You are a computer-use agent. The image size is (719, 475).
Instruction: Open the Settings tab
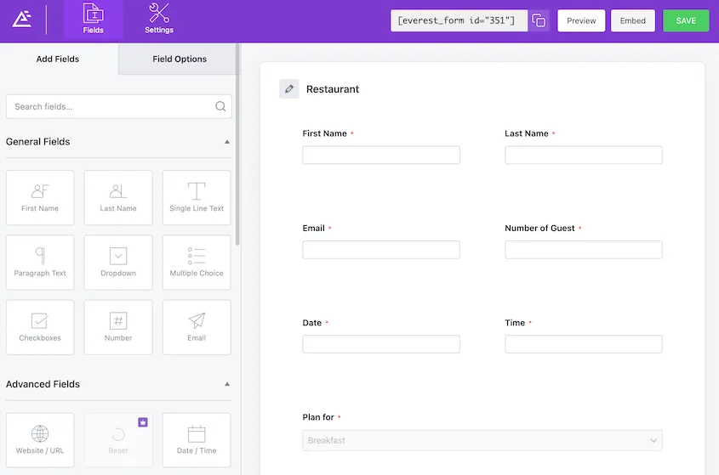(158, 20)
